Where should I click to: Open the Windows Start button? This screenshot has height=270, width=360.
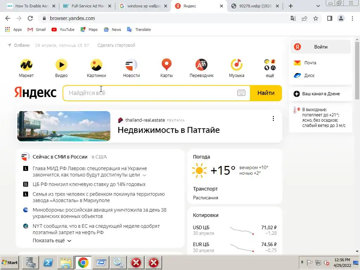9,262
